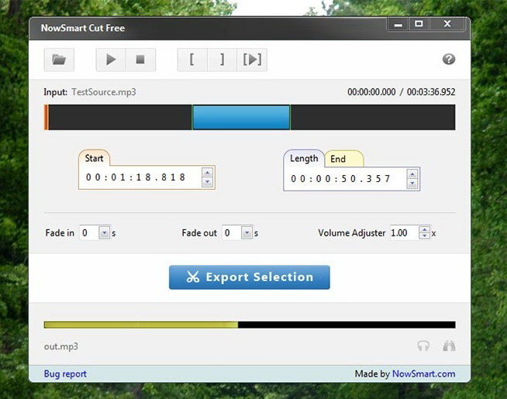Switch to the End tab
This screenshot has height=399, width=507.
coord(344,159)
